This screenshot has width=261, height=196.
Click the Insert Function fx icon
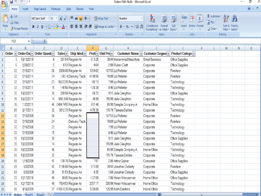45,41
